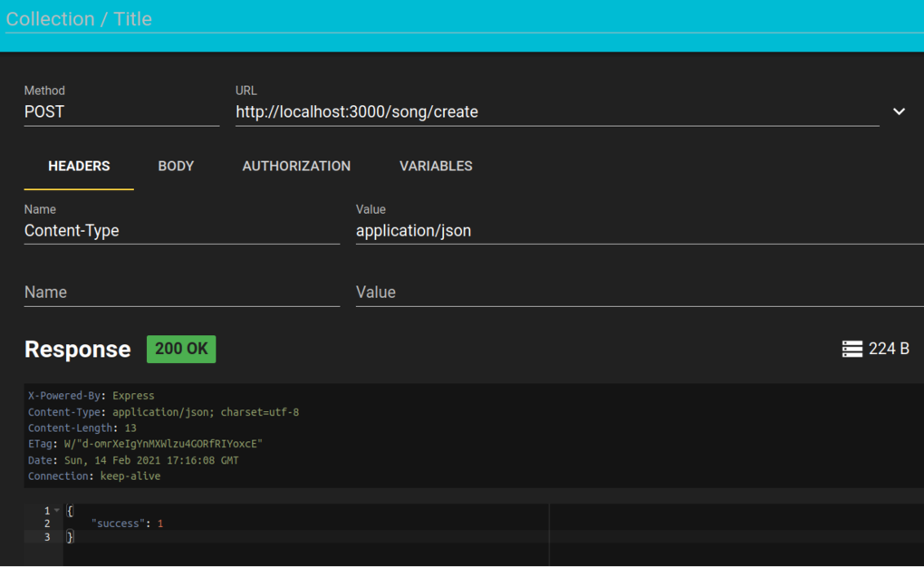Edit the Content-Type header name field

(x=181, y=230)
